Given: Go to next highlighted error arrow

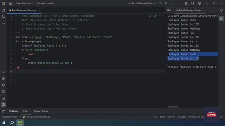Looking at the screenshot, I should [163, 16].
